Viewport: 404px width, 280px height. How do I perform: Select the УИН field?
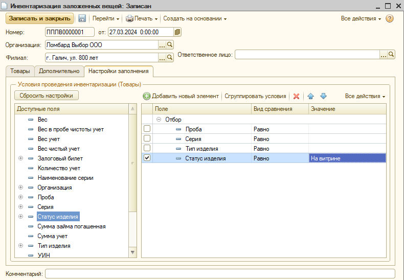point(44,255)
